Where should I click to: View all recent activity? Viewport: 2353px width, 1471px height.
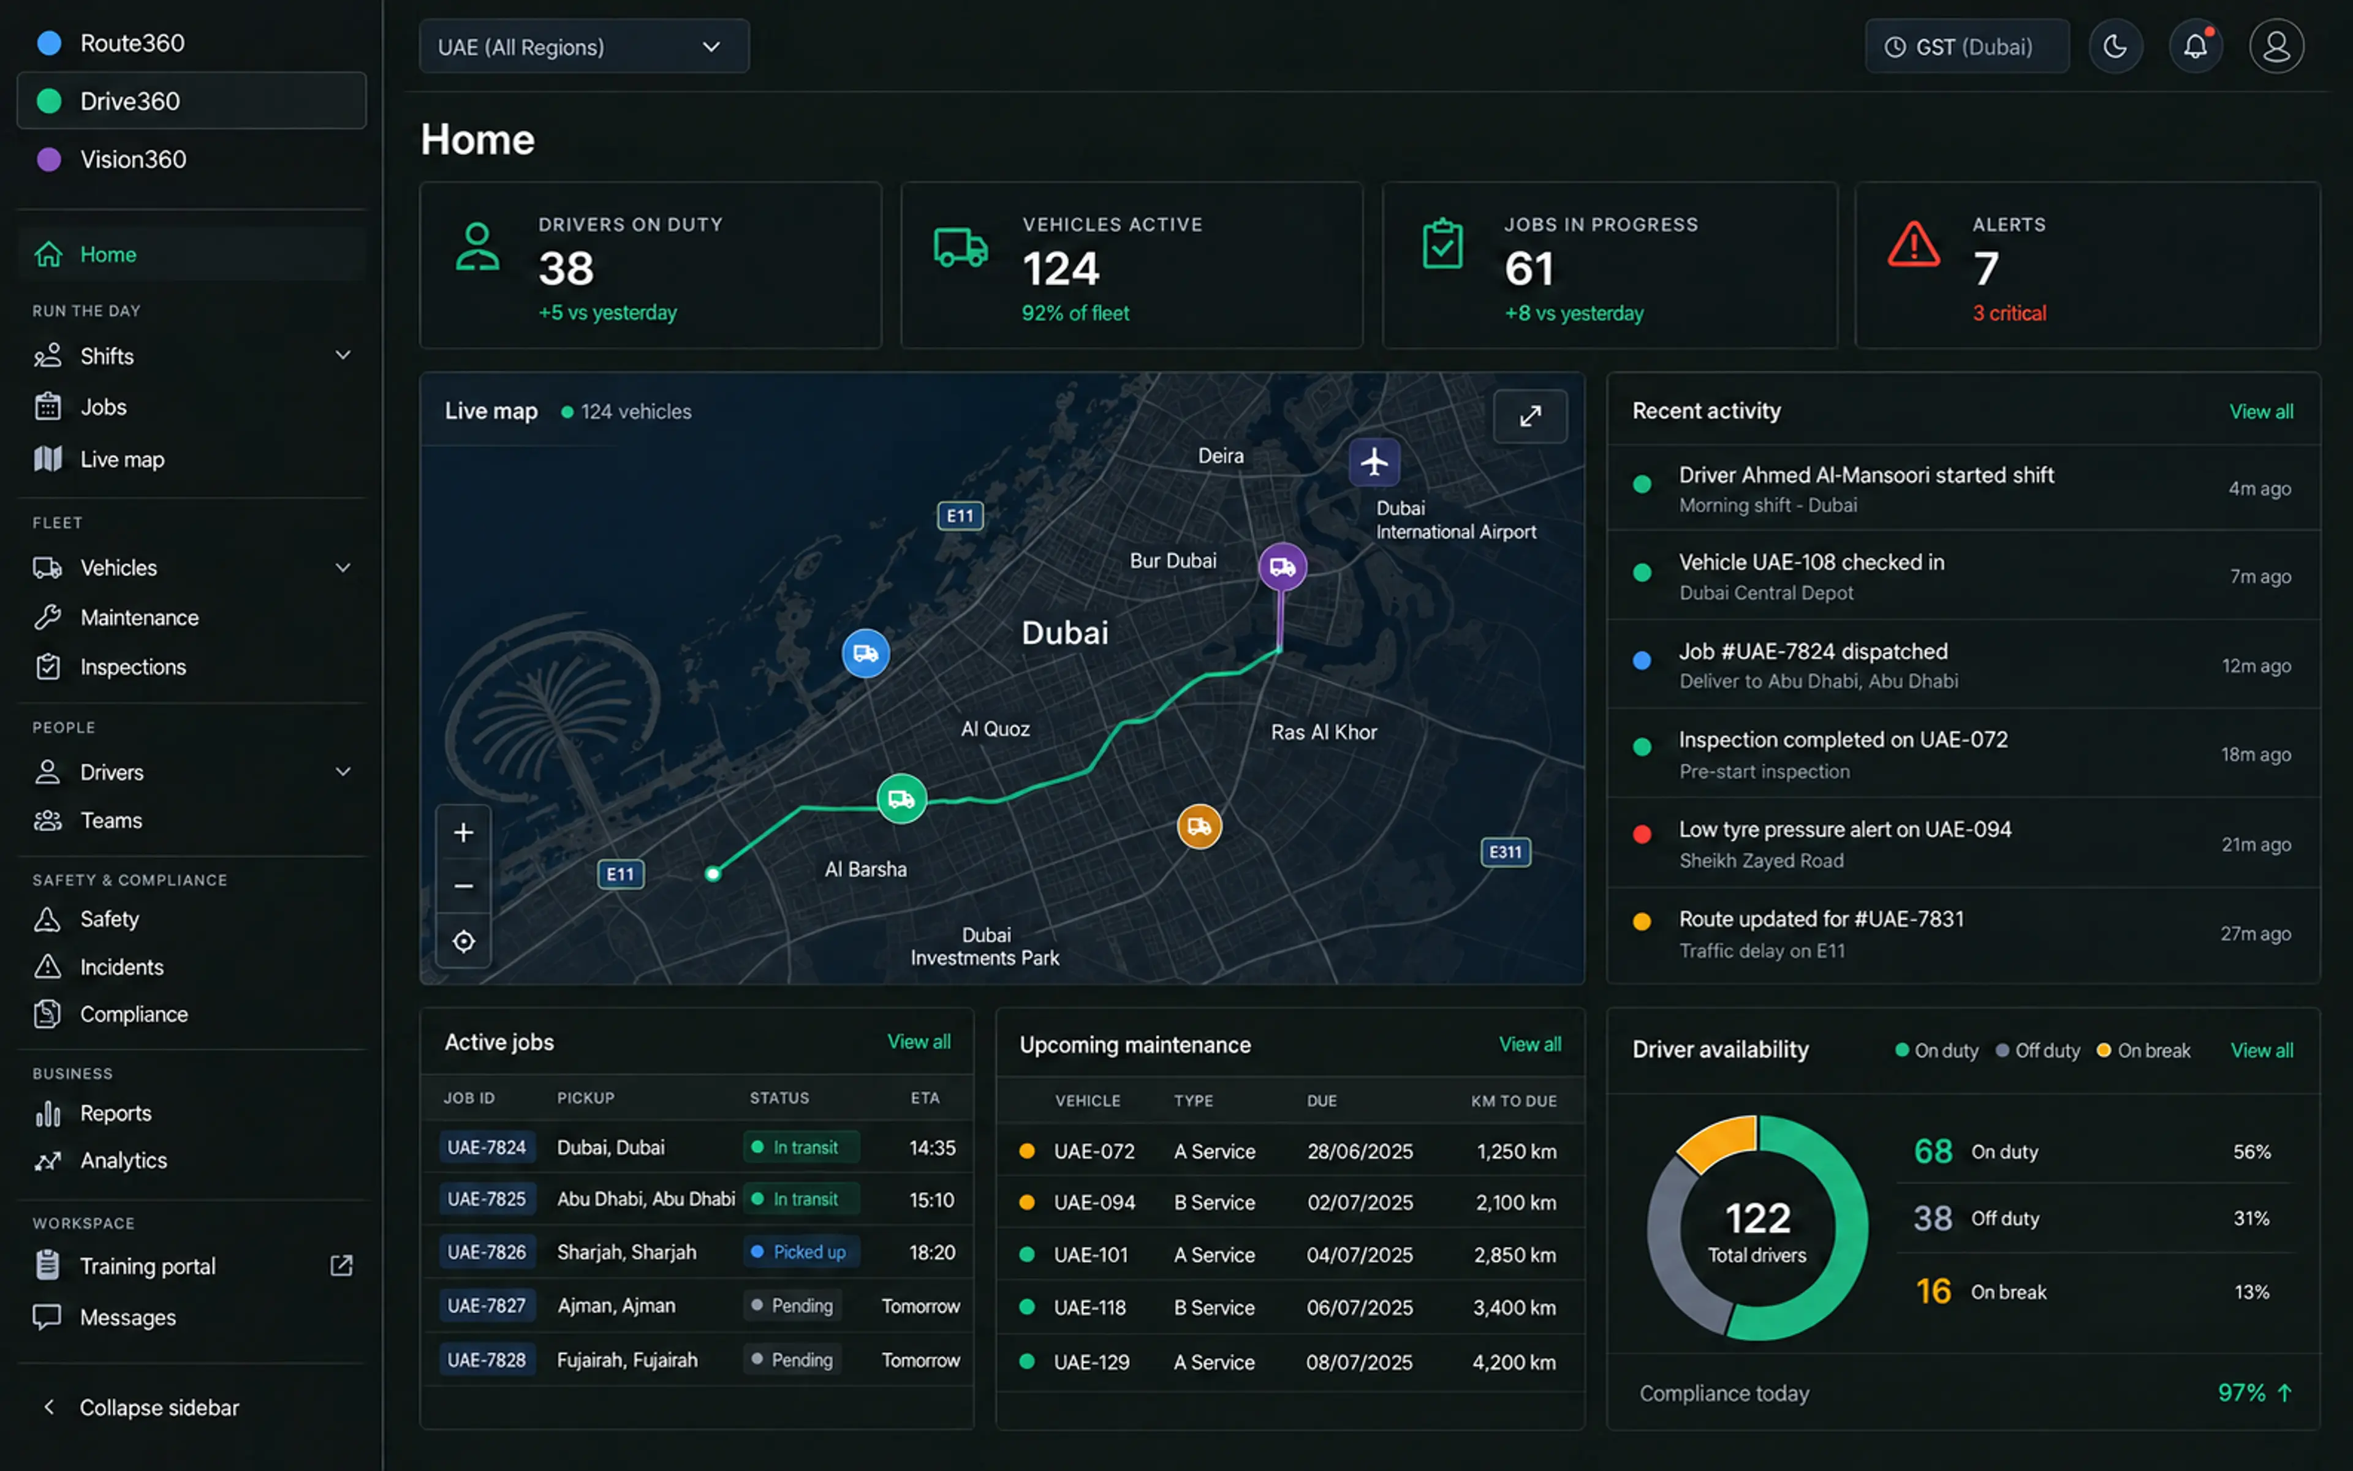[x=2260, y=412]
